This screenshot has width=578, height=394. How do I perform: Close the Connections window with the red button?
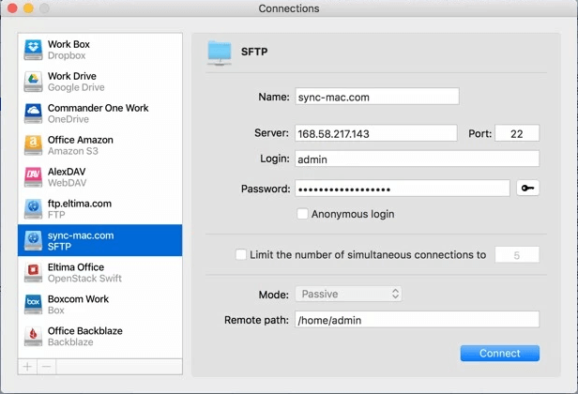(12, 8)
